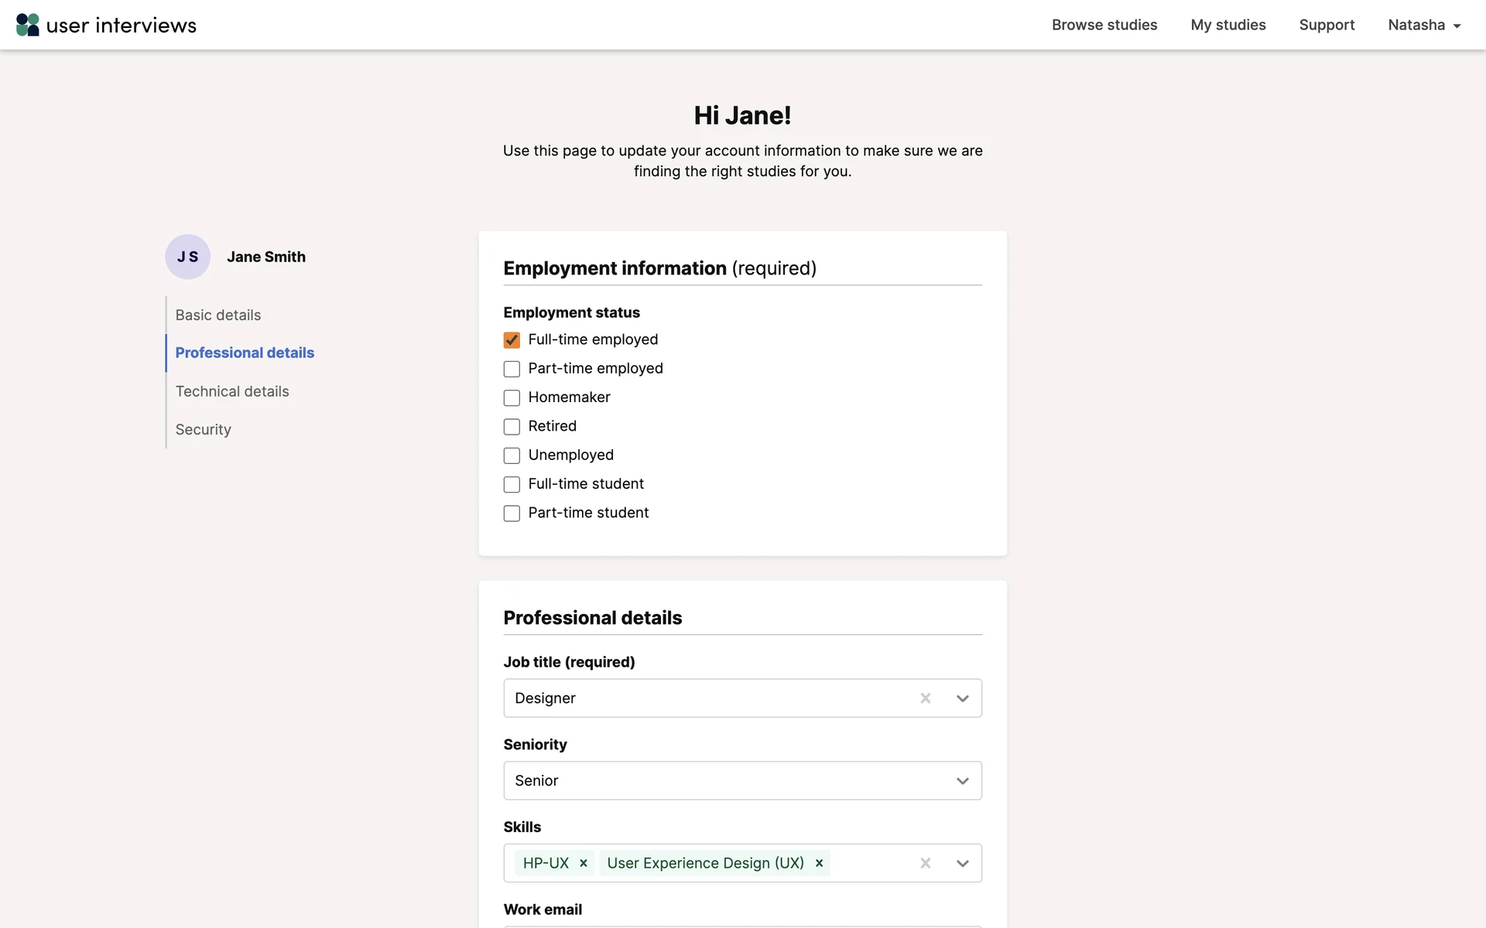The image size is (1486, 928).
Task: Remove the HP-UX skill tag
Action: click(584, 863)
